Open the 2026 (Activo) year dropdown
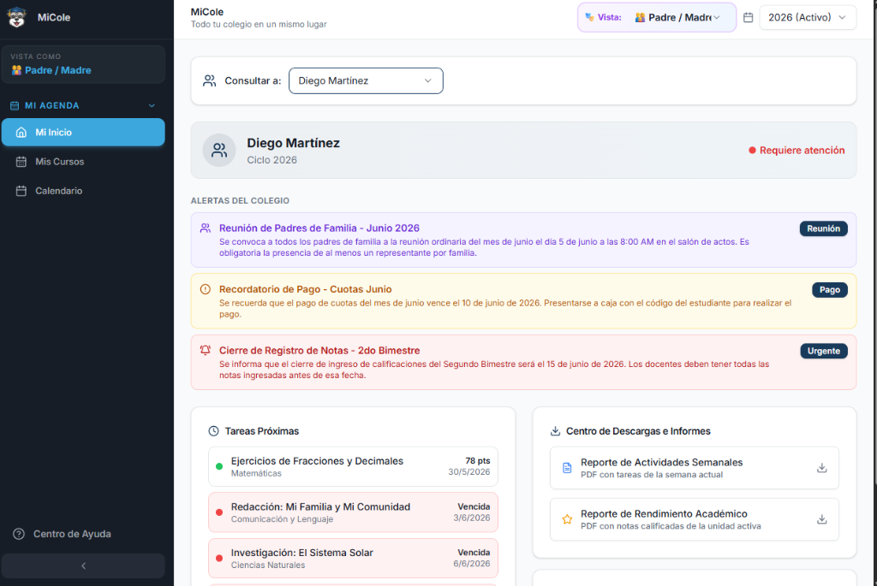The image size is (877, 586). (808, 17)
